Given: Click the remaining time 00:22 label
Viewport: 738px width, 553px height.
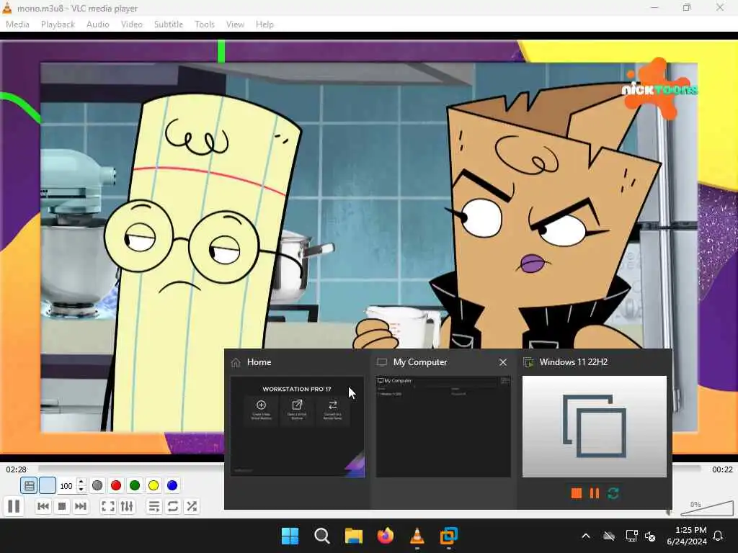Looking at the screenshot, I should pos(722,469).
